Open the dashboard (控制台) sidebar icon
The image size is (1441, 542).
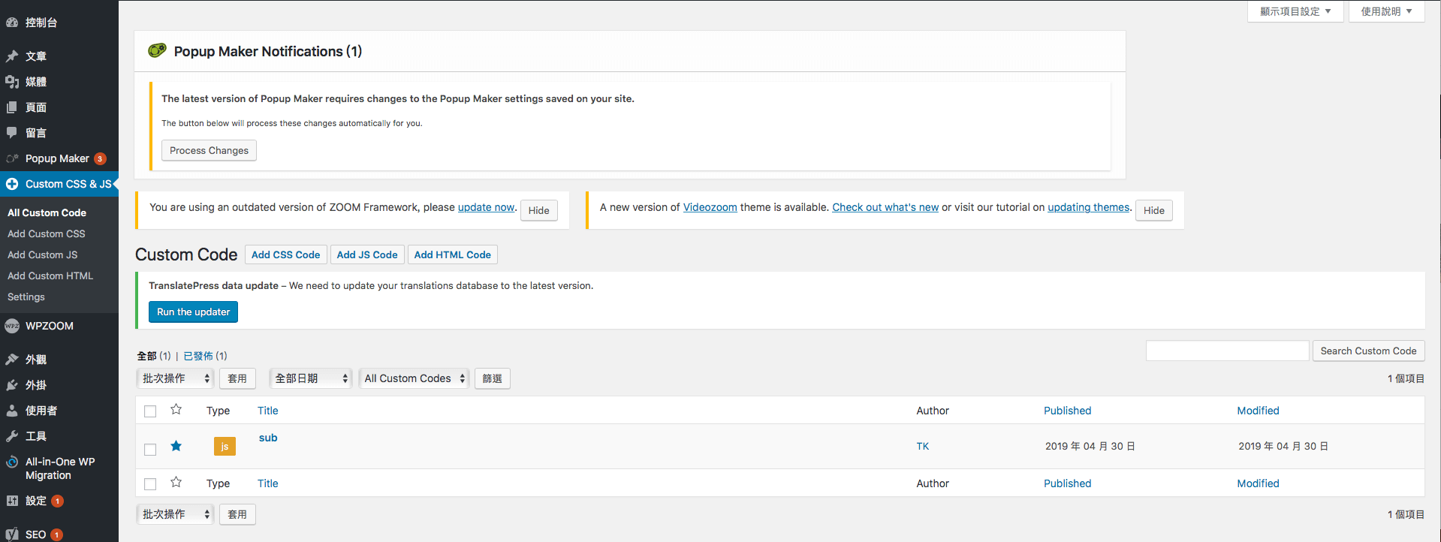[x=12, y=23]
